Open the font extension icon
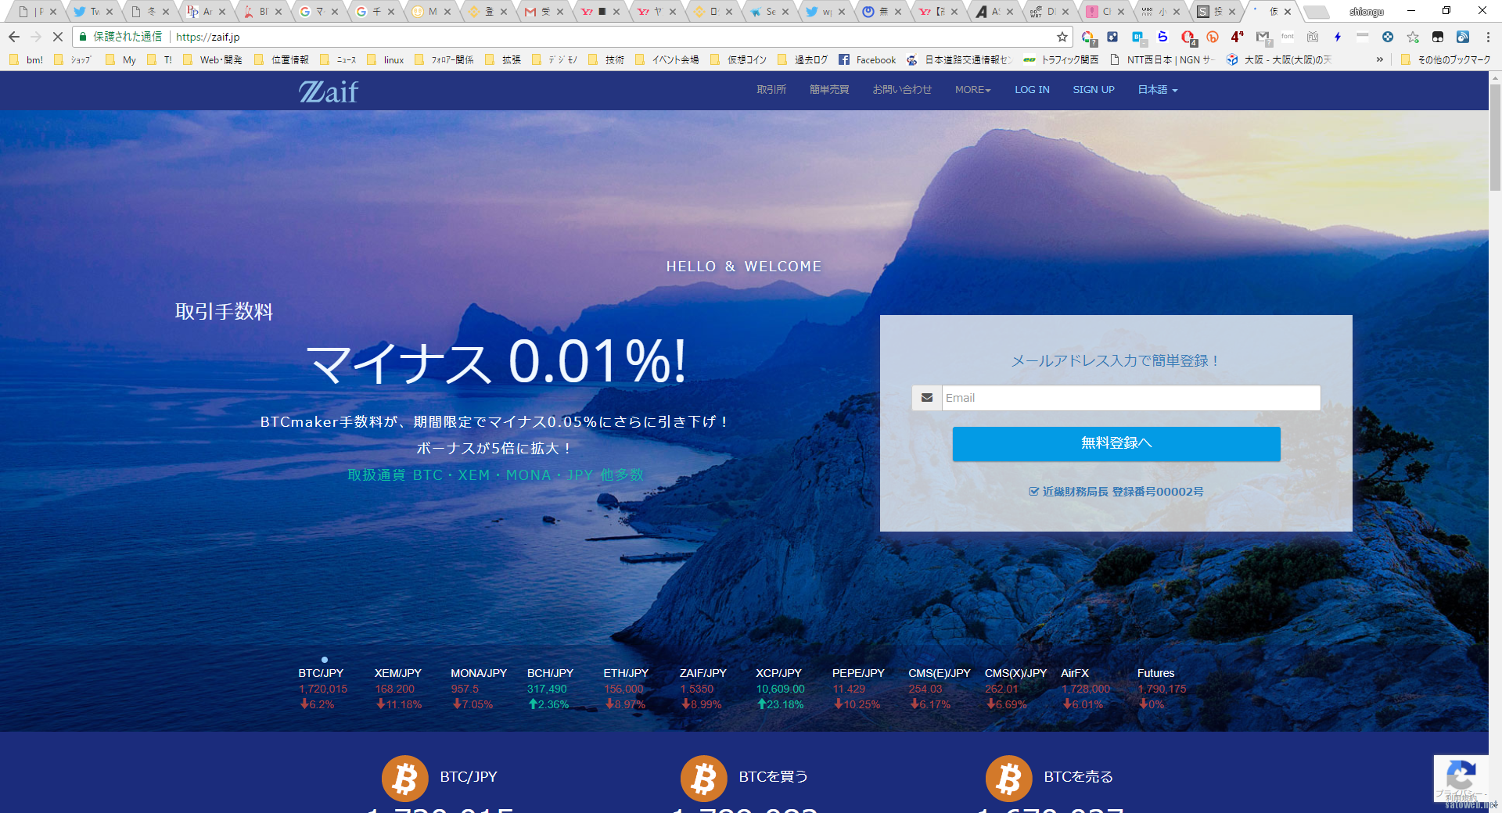Viewport: 1502px width, 813px height. pos(1288,37)
